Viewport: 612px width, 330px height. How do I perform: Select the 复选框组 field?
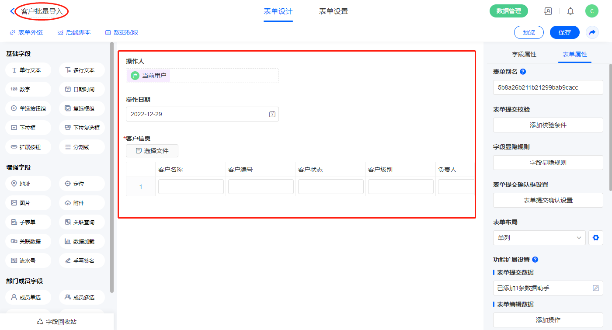(x=82, y=108)
